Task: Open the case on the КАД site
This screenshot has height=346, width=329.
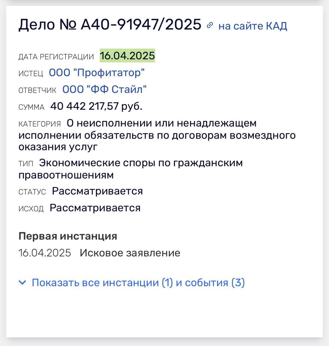Action: tap(253, 26)
